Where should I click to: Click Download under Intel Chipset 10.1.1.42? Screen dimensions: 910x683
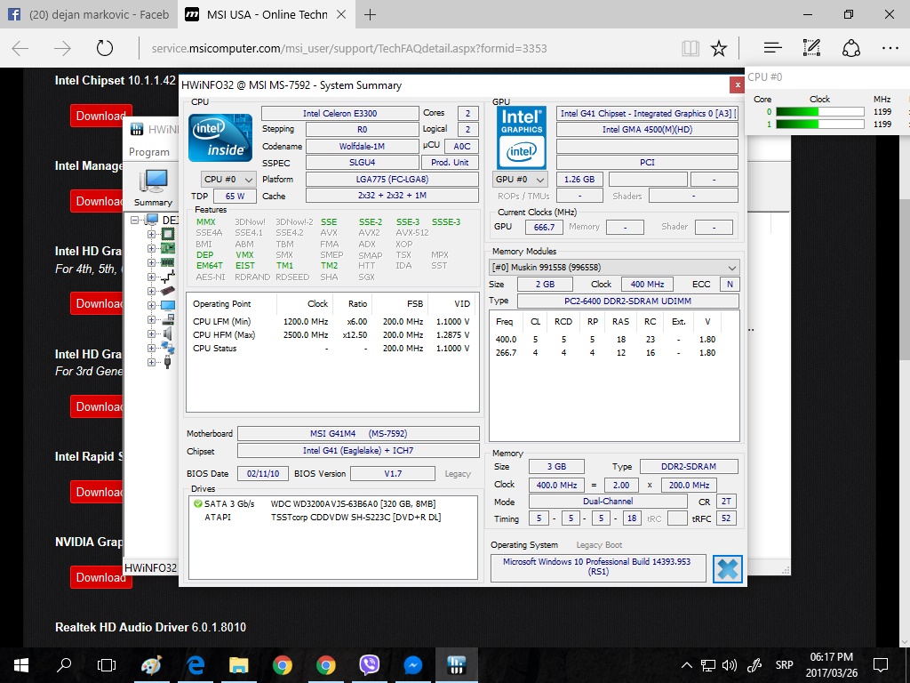(100, 116)
